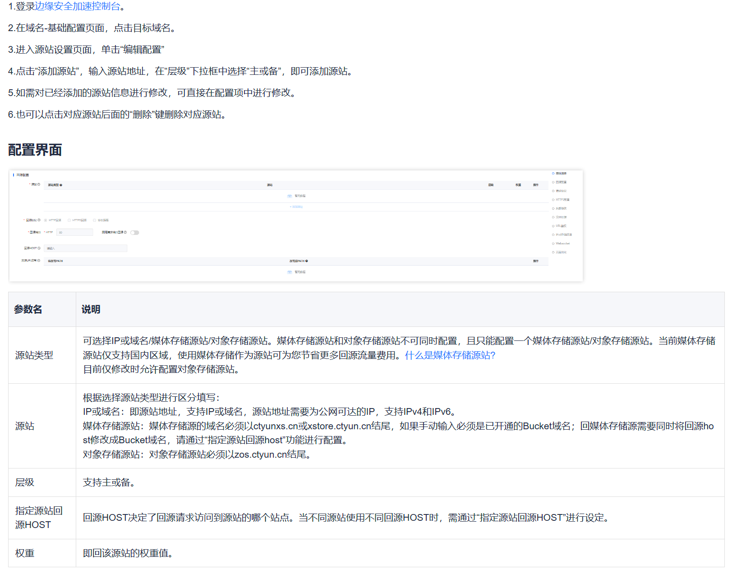Click the 源站 help icon
737x574 pixels.
pyautogui.click(x=38, y=185)
